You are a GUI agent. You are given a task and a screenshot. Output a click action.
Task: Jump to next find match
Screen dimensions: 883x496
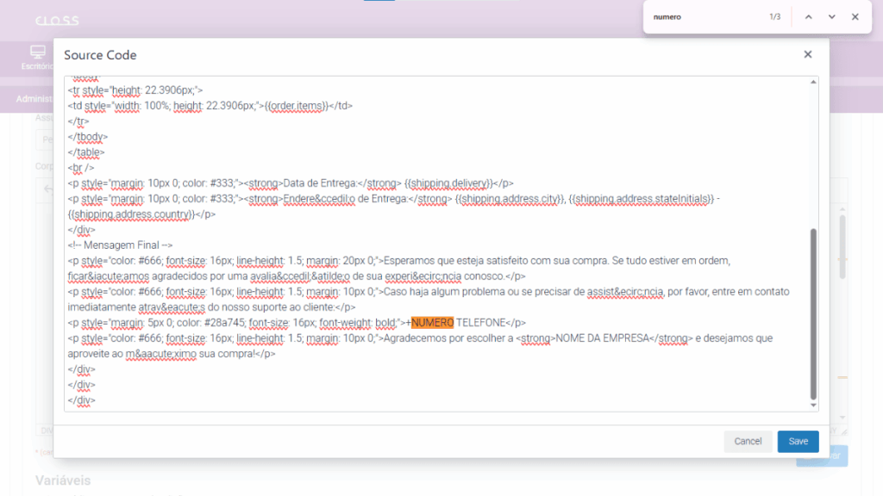click(x=831, y=17)
